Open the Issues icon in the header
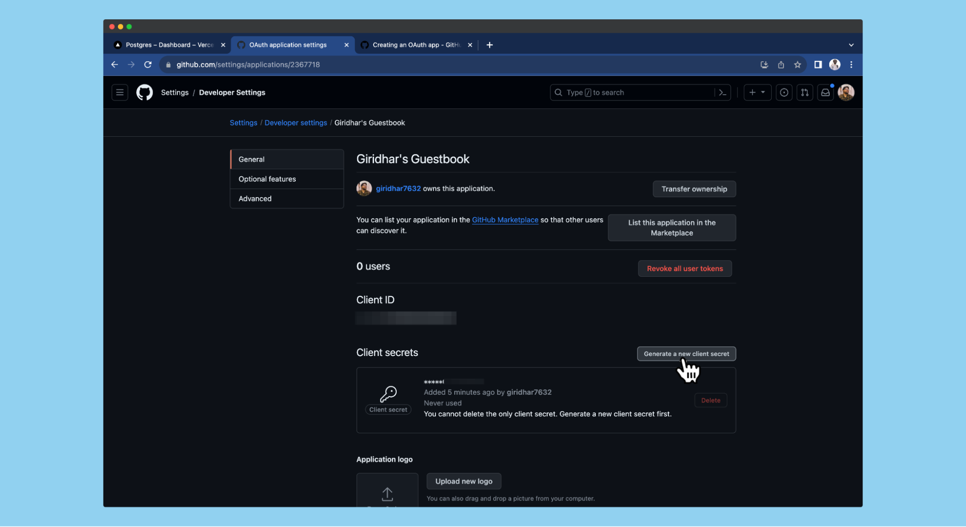 click(x=784, y=92)
